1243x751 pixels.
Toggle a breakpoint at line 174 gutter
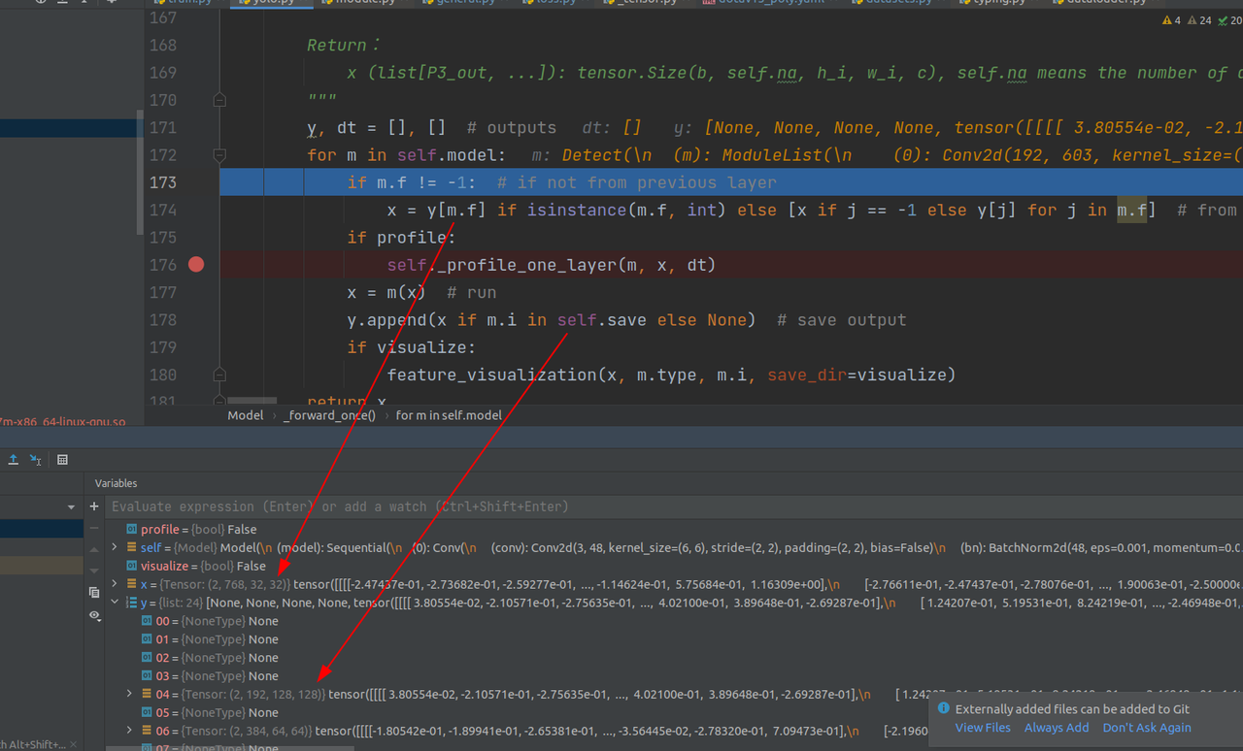[196, 210]
